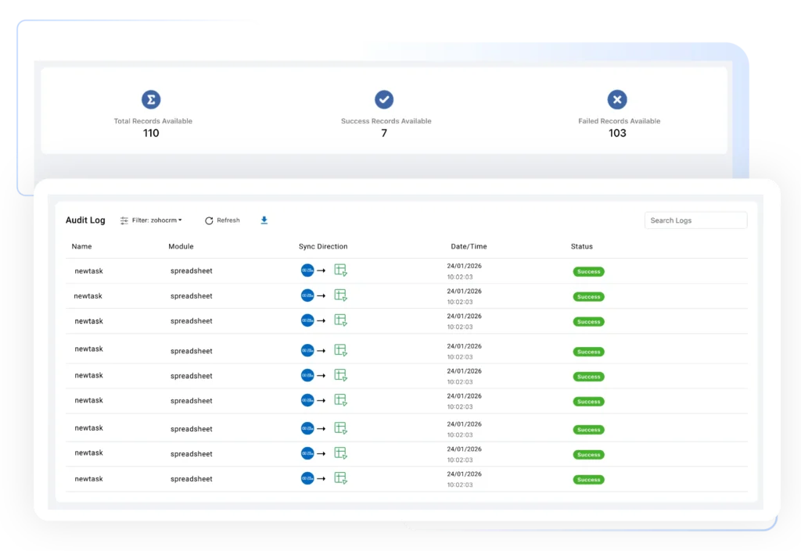Screen dimensions: 801x551
Task: Download the audit log via arrow icon
Action: 264,220
